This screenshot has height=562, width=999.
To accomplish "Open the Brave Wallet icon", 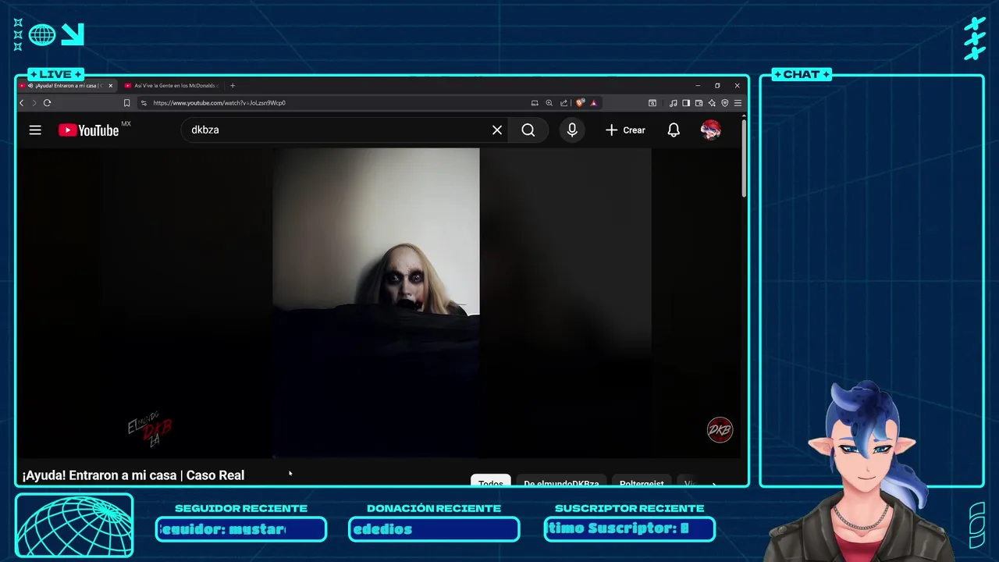I will pyautogui.click(x=699, y=103).
